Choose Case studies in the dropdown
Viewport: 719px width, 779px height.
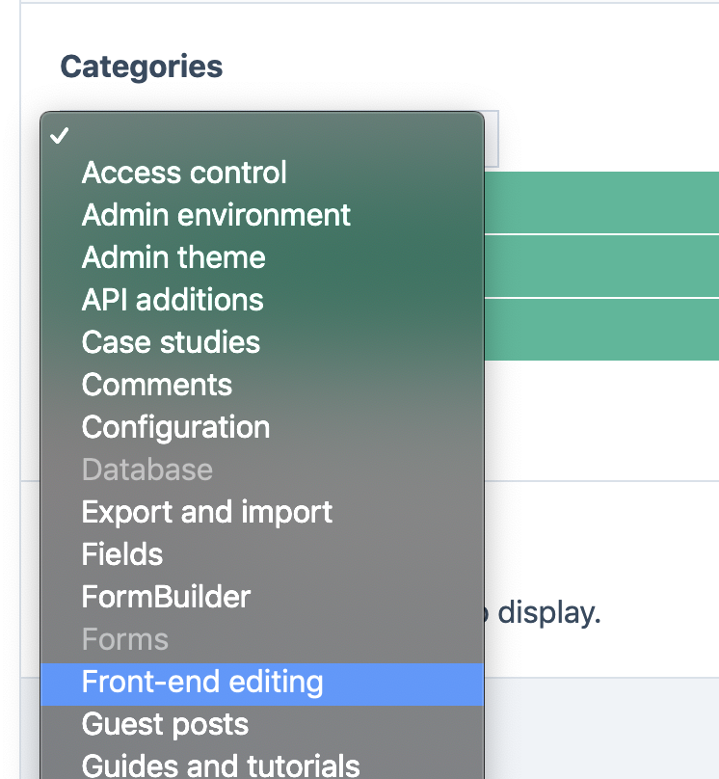171,342
